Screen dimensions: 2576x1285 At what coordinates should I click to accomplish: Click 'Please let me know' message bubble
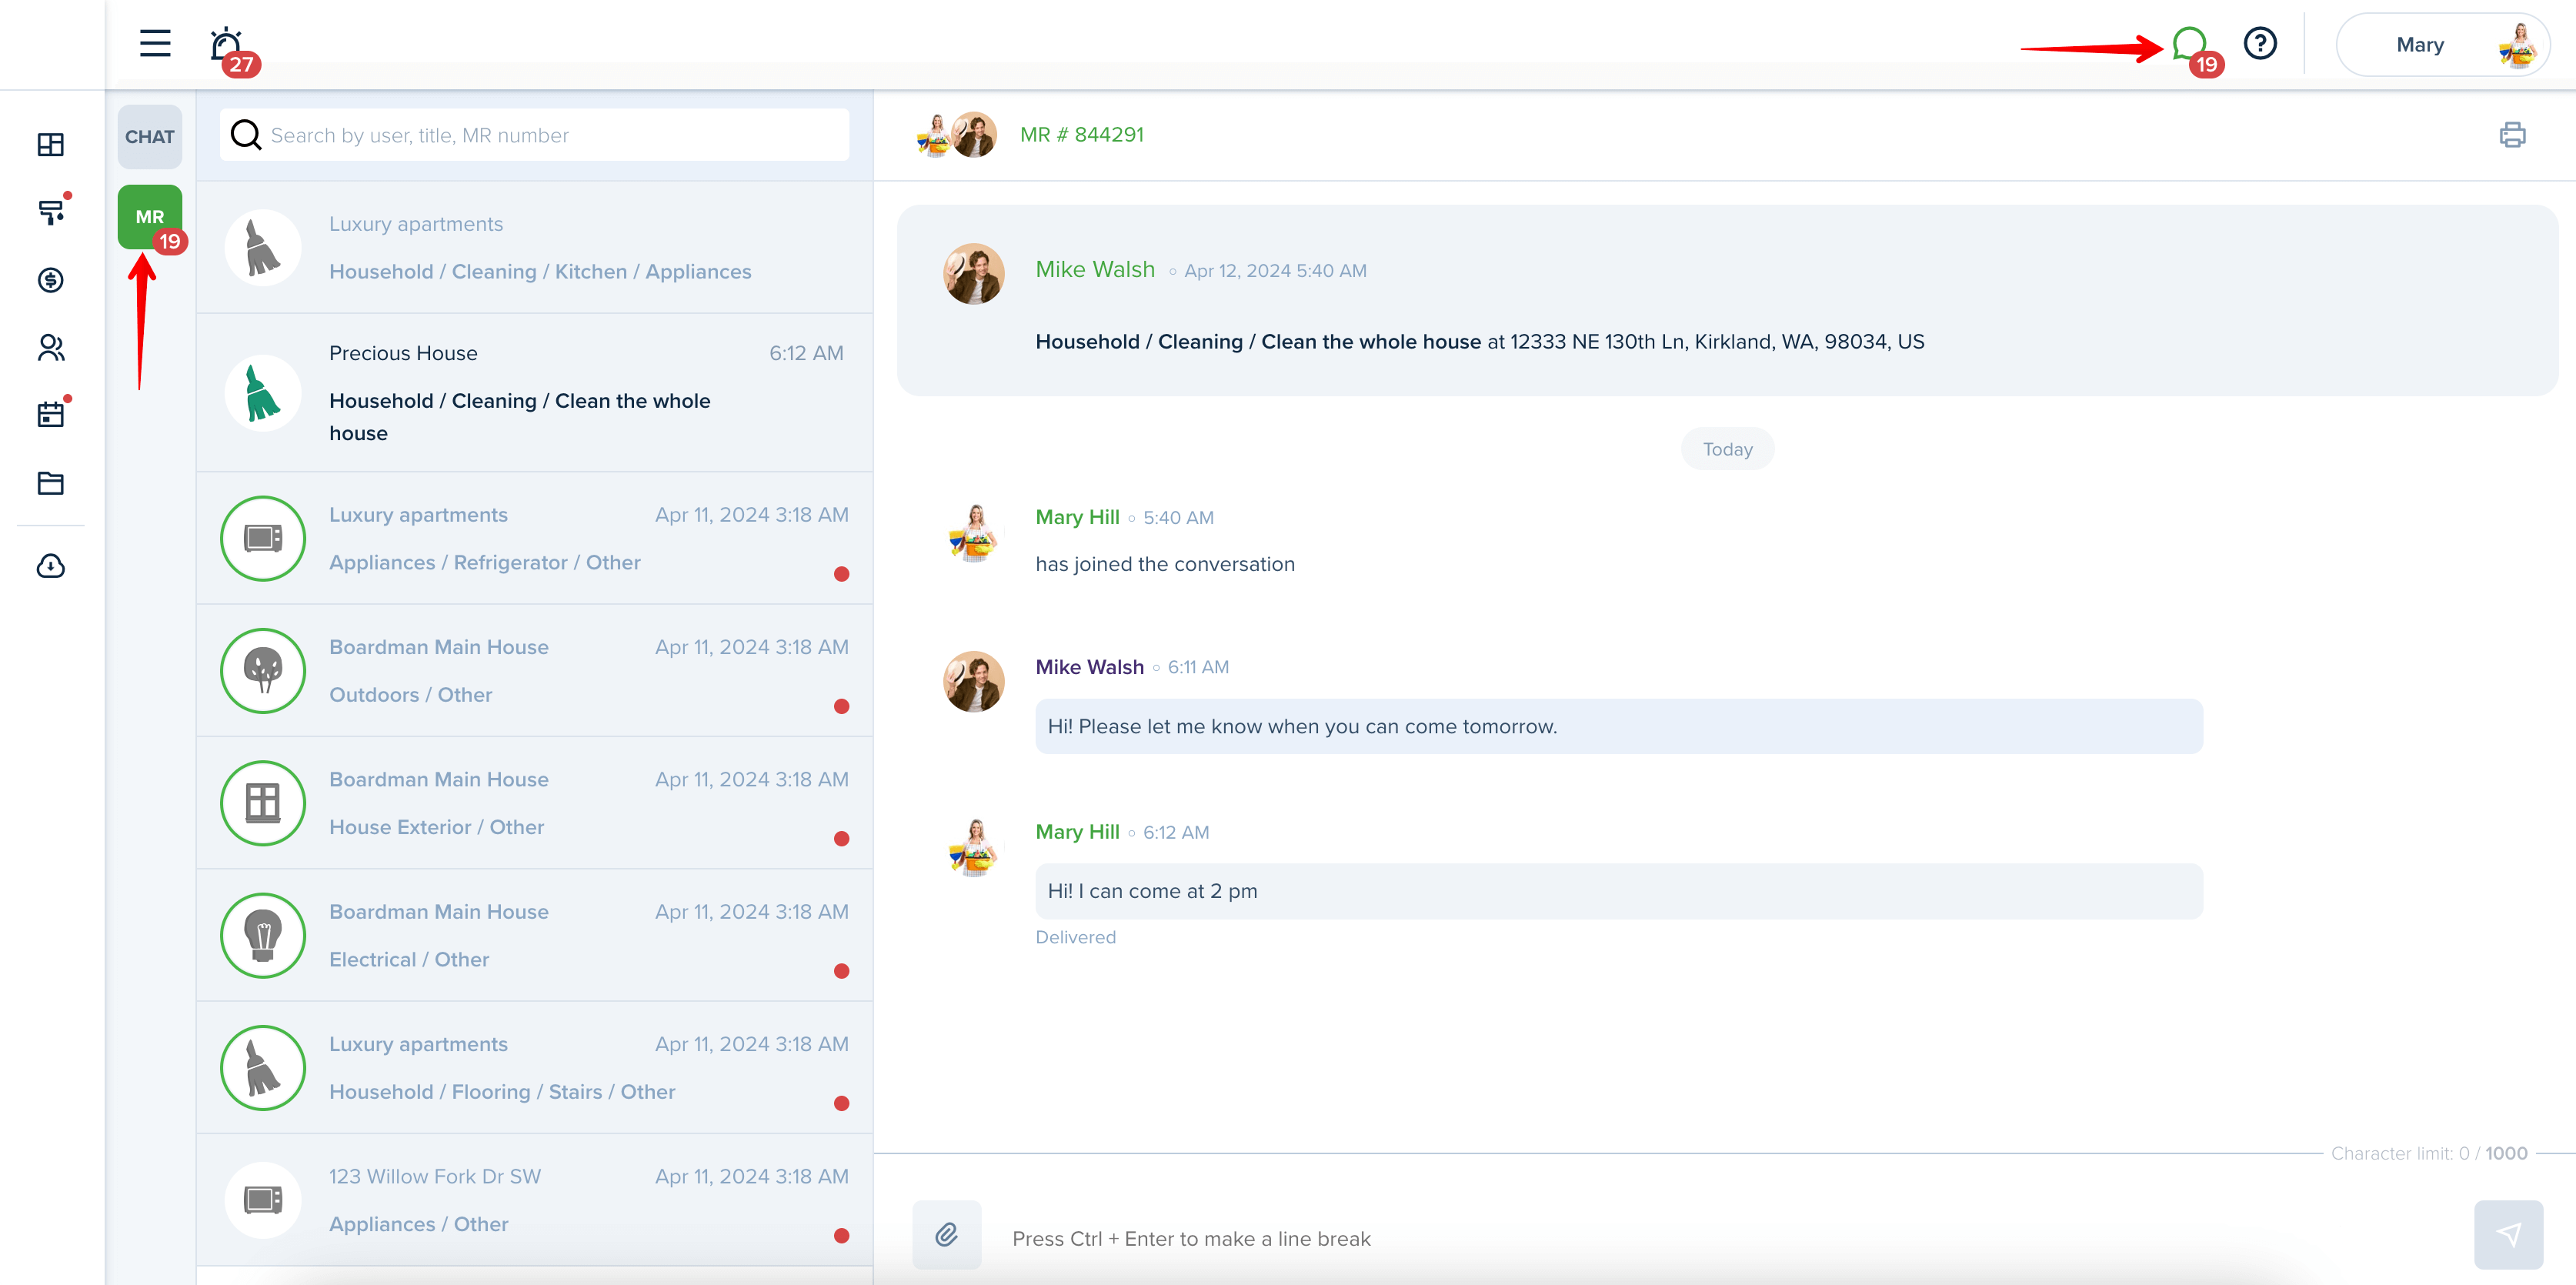click(1618, 726)
